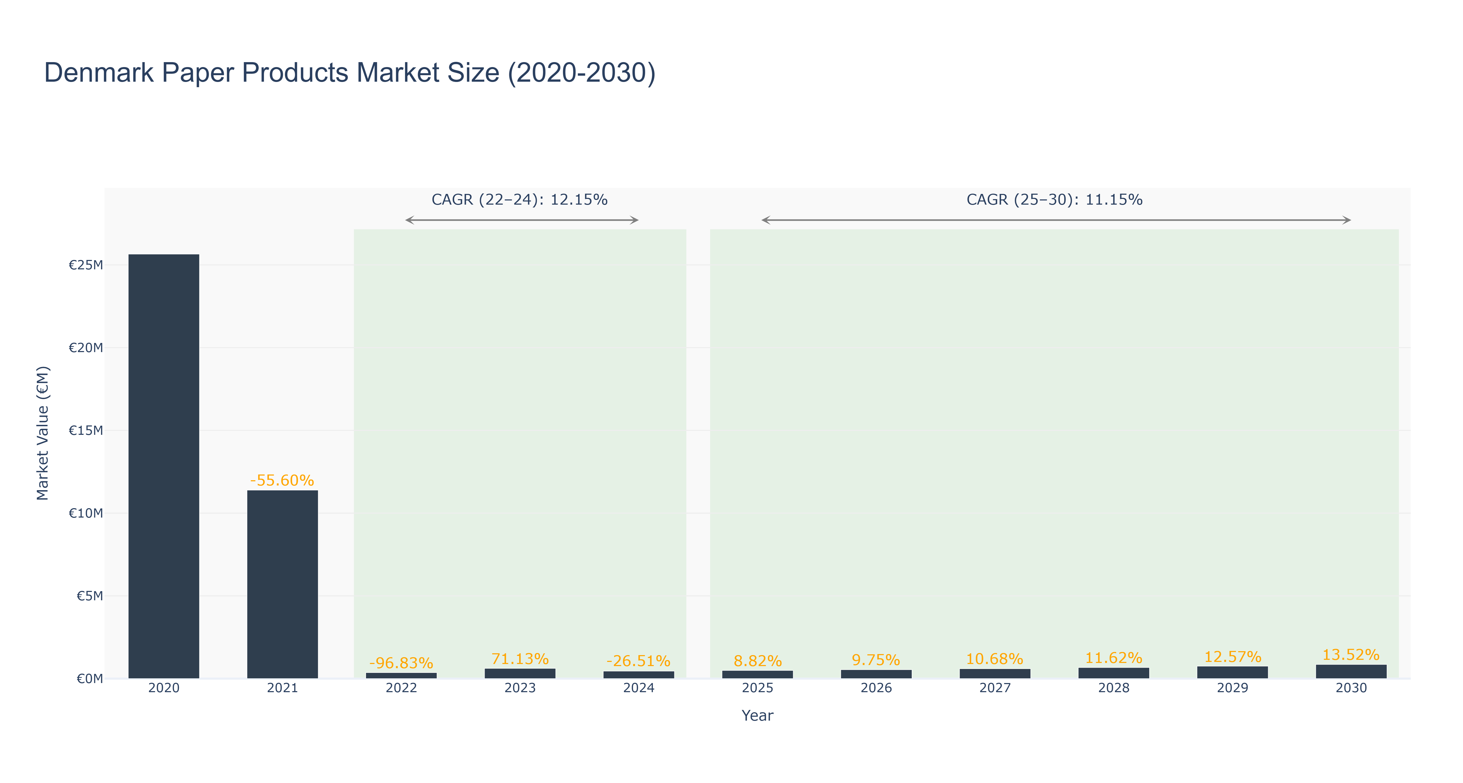Click the '€15M' y-axis tick label
Viewport: 1463px width, 783px height.
click(86, 431)
